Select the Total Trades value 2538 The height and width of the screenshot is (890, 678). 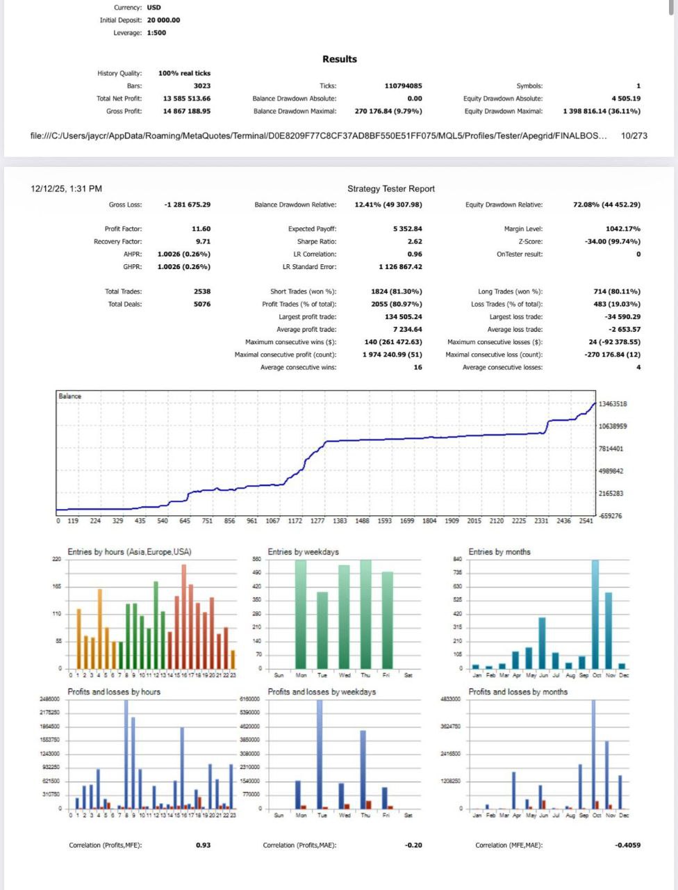pyautogui.click(x=201, y=291)
